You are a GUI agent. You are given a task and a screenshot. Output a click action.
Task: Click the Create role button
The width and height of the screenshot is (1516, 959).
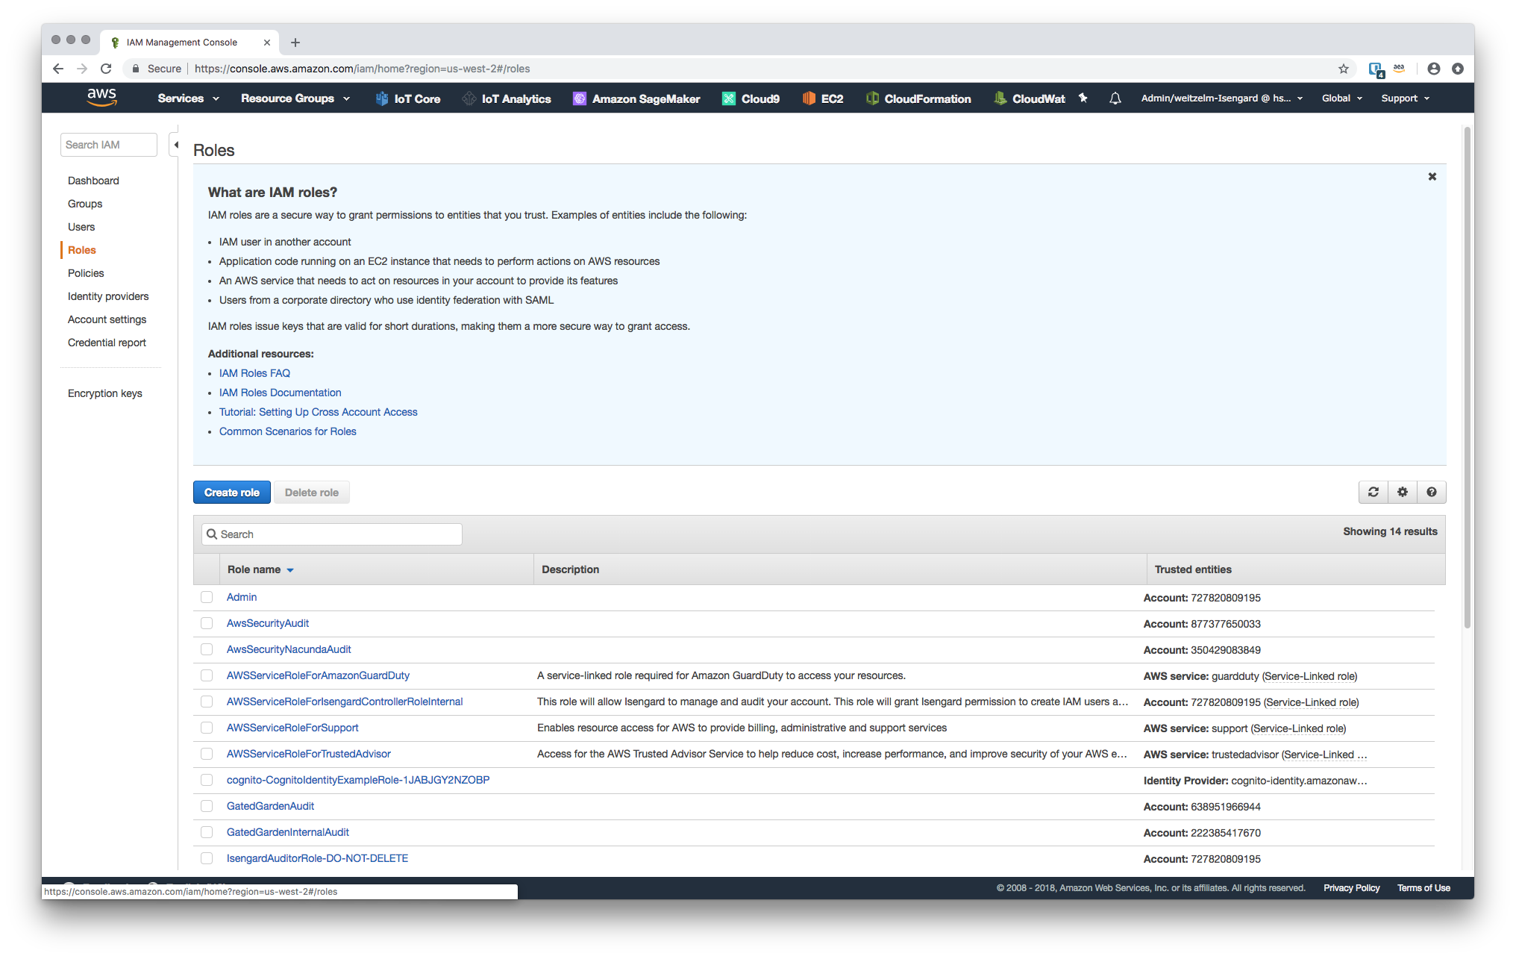pos(232,493)
